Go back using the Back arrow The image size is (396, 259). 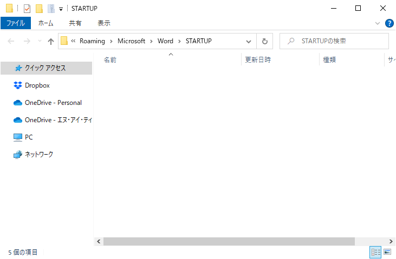tap(11, 41)
